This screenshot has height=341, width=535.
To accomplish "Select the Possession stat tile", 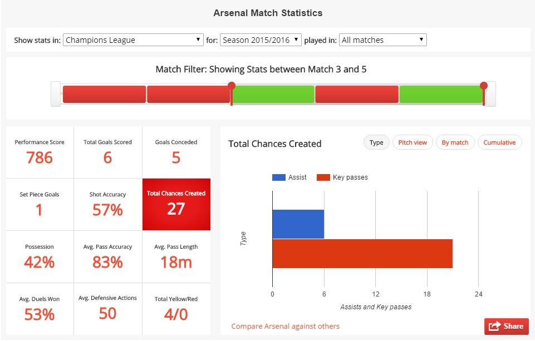I will (x=40, y=256).
